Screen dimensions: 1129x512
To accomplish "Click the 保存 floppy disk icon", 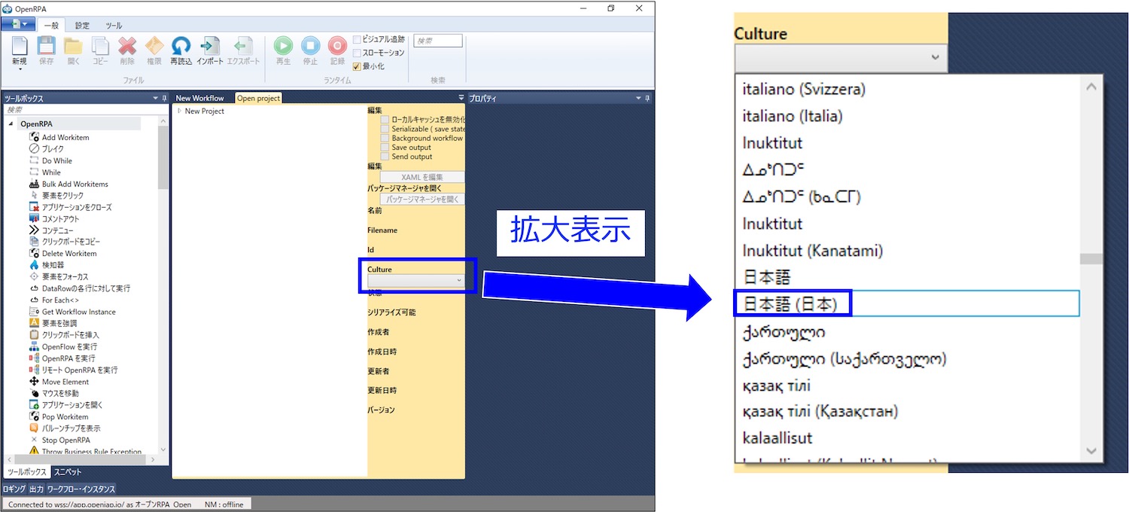I will tap(46, 46).
